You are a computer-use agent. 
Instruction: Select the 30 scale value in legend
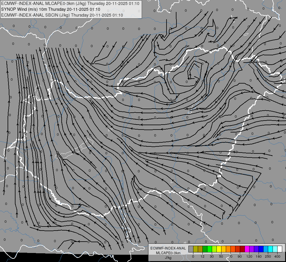pyautogui.click(x=212, y=257)
